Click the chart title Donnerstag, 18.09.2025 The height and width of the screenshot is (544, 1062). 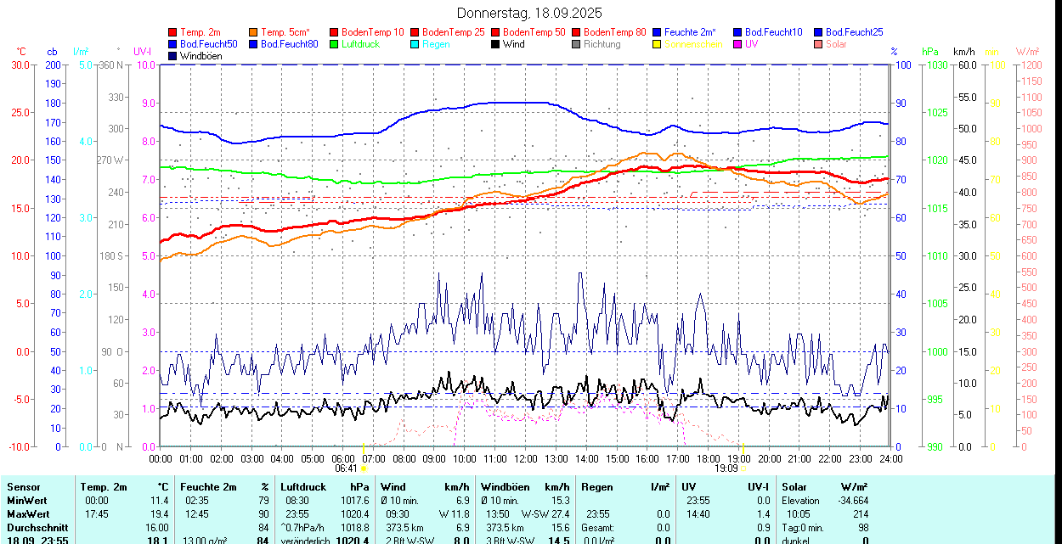529,13
